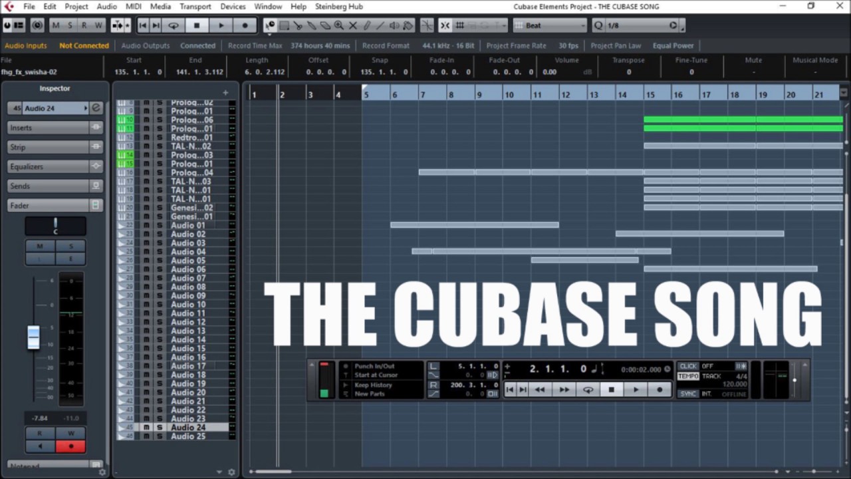Toggle Snap to Zero Crossing
This screenshot has width=851, height=479.
coord(427,25)
